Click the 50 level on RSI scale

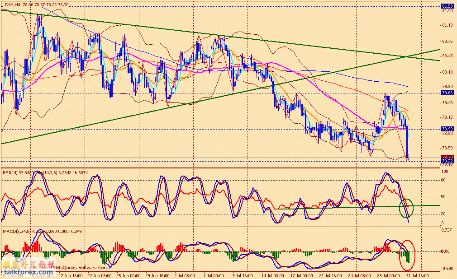443,197
